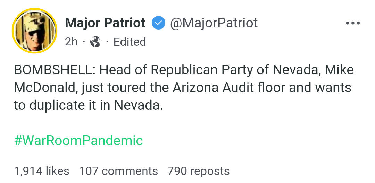The width and height of the screenshot is (375, 183).
Task: Open Major Patriot's profile picture
Action: click(34, 30)
